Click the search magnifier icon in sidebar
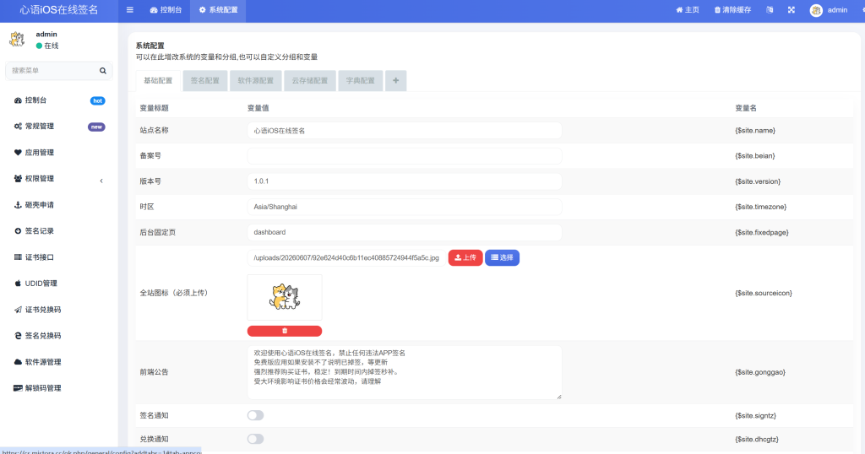865x454 pixels. coord(102,71)
